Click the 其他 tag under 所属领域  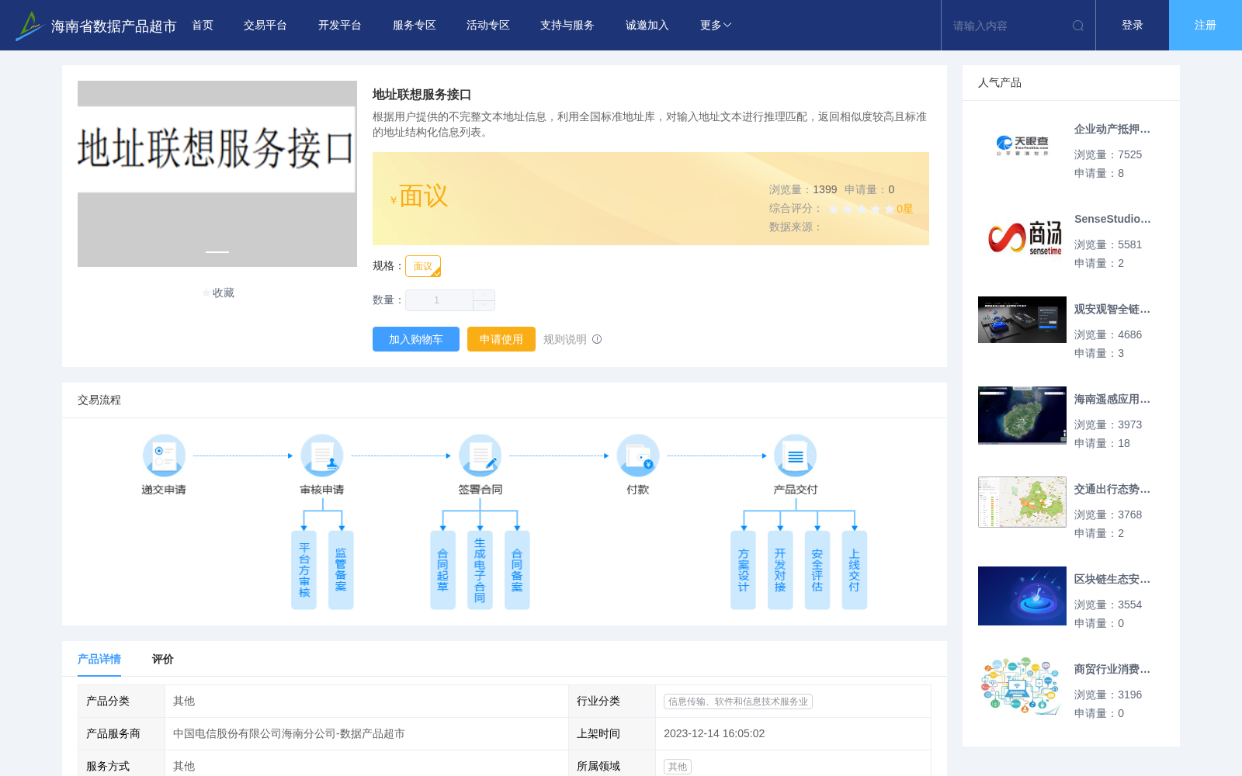tap(678, 767)
